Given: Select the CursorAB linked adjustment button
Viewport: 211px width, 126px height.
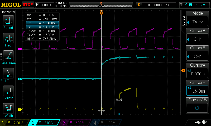Looking at the screenshot, I should (x=197, y=108).
